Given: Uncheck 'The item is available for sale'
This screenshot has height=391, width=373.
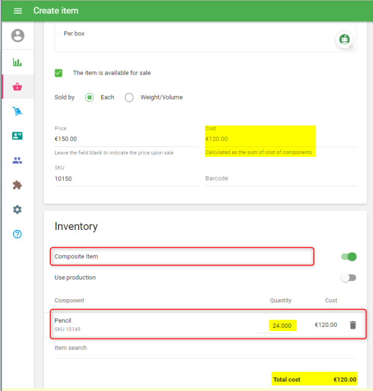Looking at the screenshot, I should tap(59, 73).
